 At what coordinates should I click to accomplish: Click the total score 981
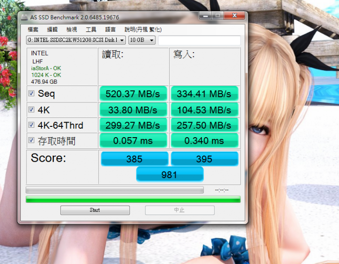169,174
